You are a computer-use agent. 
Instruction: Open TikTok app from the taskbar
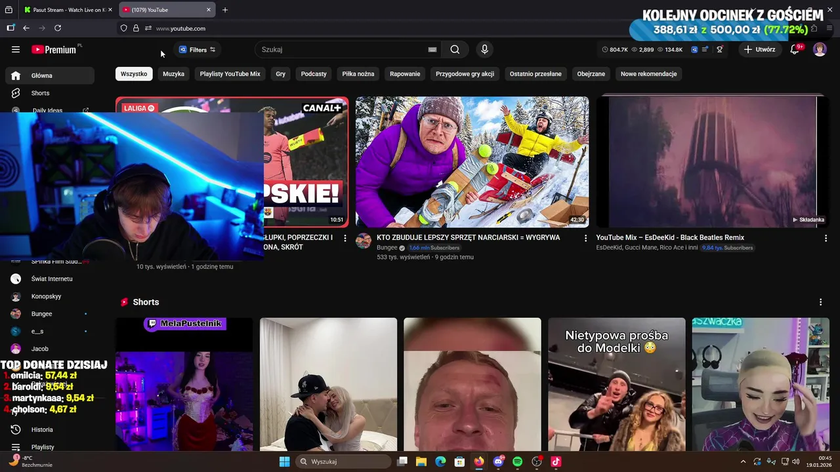point(556,462)
